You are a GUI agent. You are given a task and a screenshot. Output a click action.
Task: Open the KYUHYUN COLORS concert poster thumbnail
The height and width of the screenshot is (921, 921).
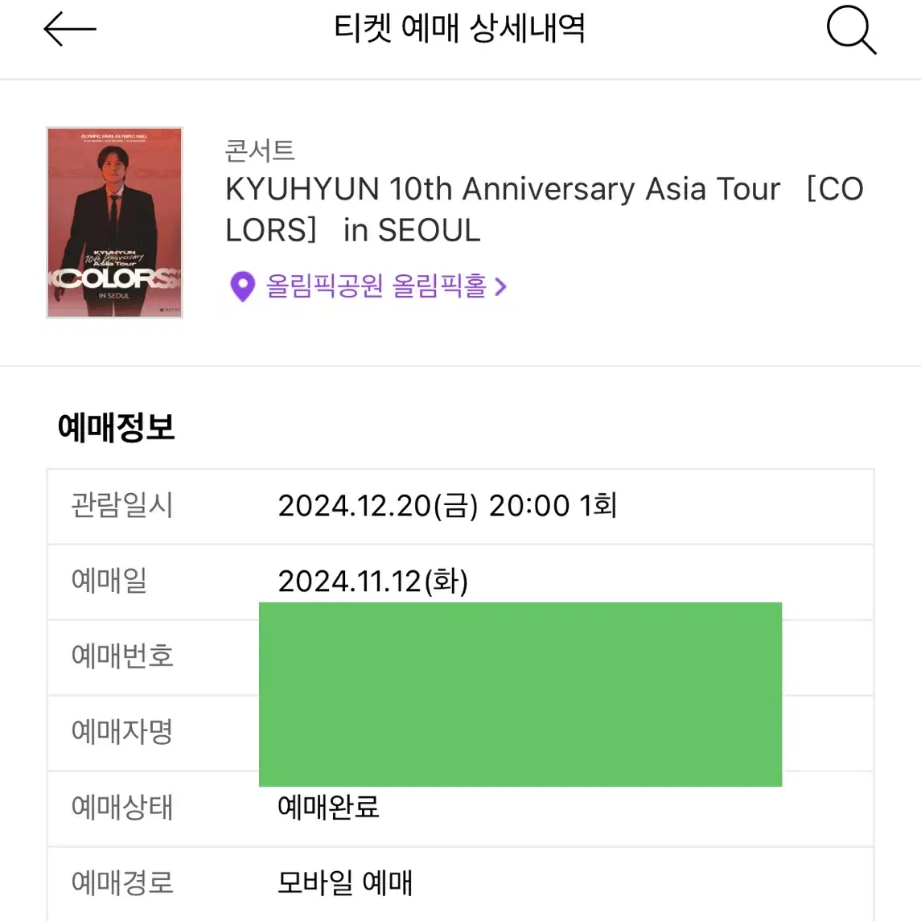coord(114,223)
